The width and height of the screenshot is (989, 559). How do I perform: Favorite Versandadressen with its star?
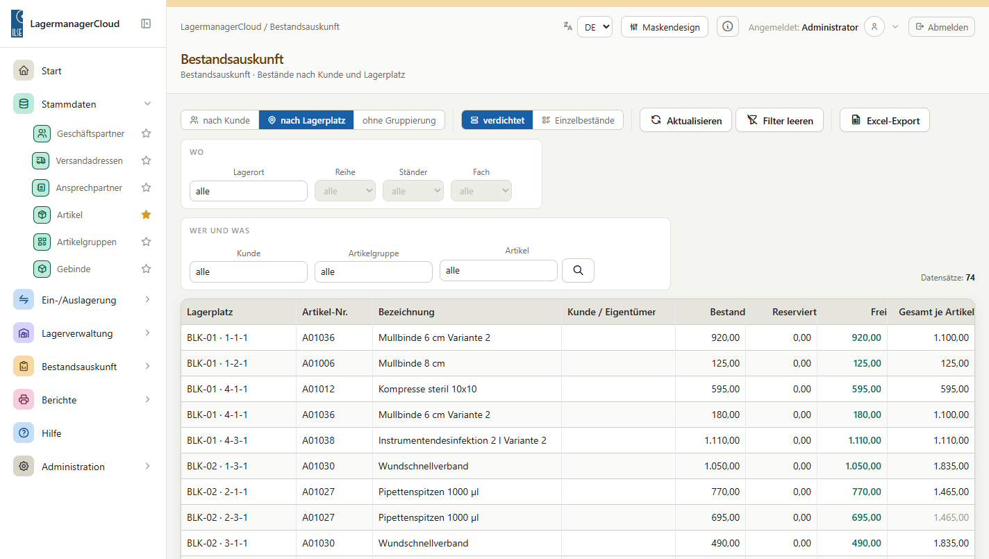(x=146, y=160)
